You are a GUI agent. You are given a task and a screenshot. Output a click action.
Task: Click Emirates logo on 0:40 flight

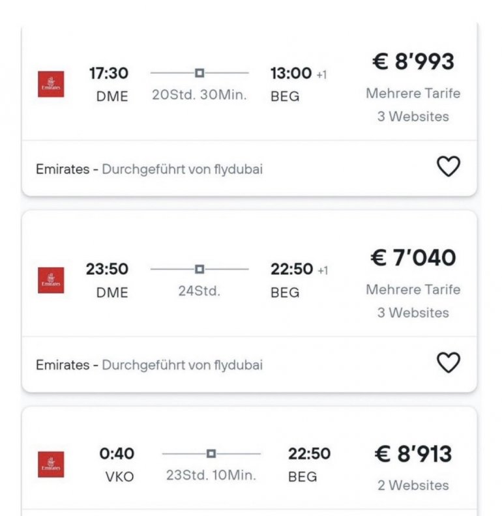51,465
